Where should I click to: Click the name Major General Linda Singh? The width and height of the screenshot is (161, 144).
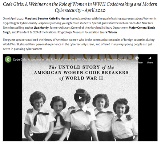coord(79,30)
